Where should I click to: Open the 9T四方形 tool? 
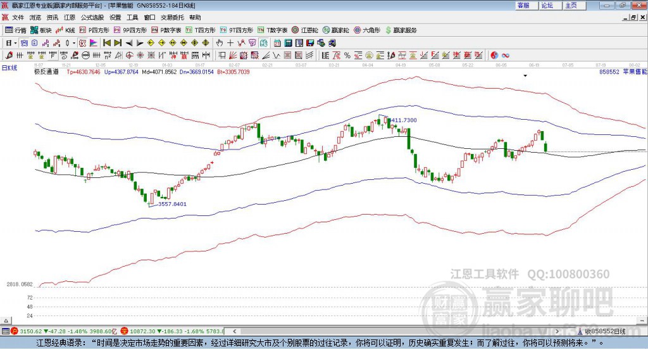coord(237,30)
